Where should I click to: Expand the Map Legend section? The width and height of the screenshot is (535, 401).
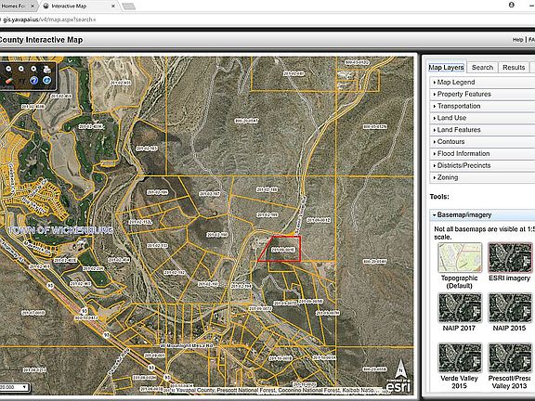click(482, 83)
